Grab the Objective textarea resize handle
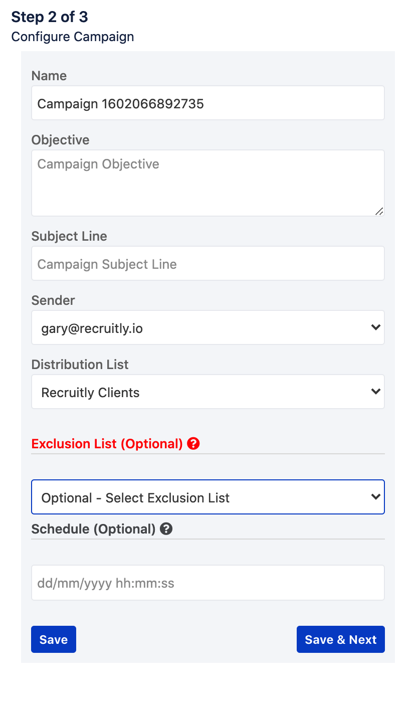The image size is (418, 703). tap(379, 212)
